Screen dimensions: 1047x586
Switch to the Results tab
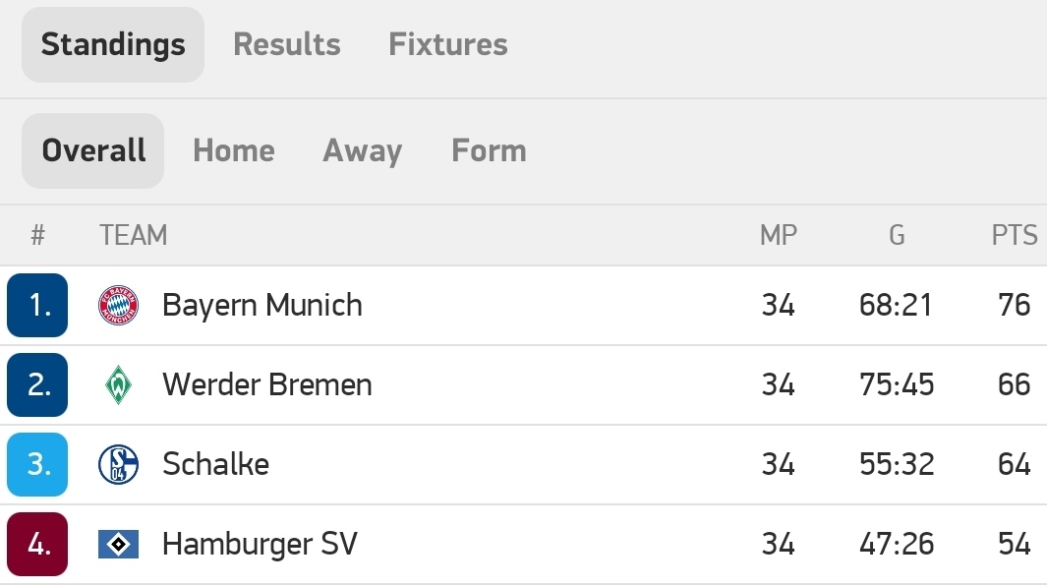[286, 44]
